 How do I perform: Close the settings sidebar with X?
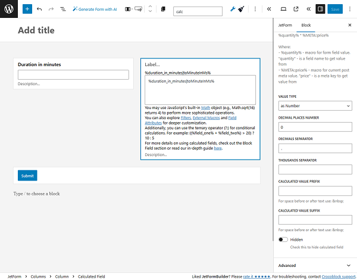pos(349,26)
